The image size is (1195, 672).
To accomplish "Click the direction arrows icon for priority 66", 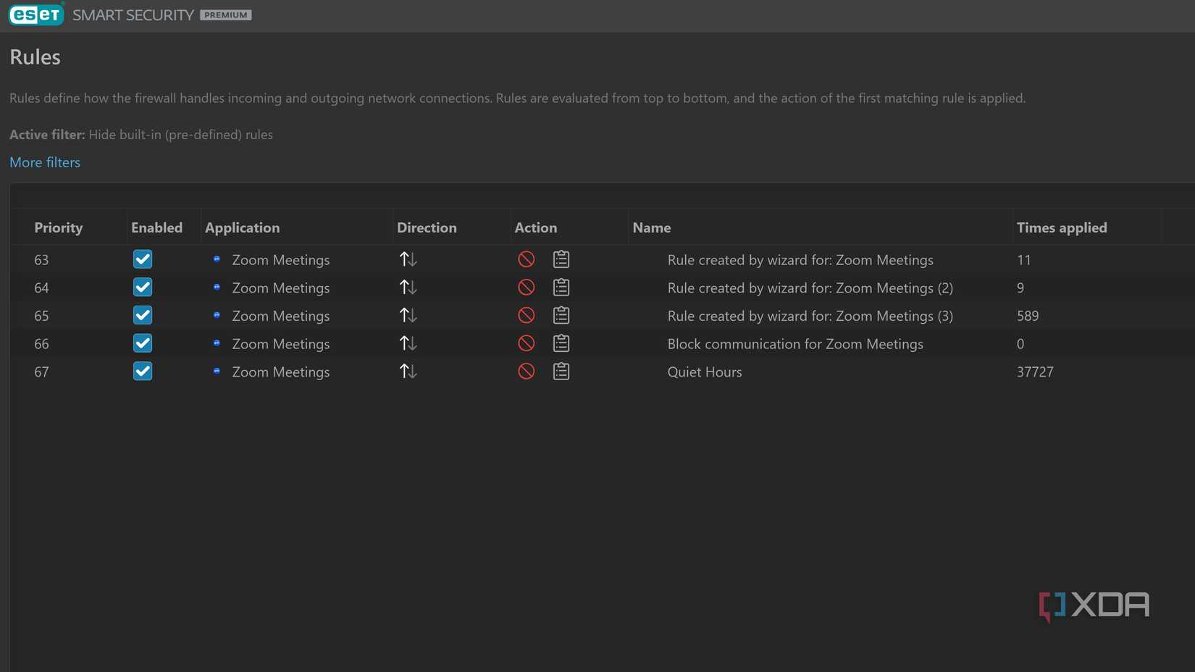I will [408, 343].
